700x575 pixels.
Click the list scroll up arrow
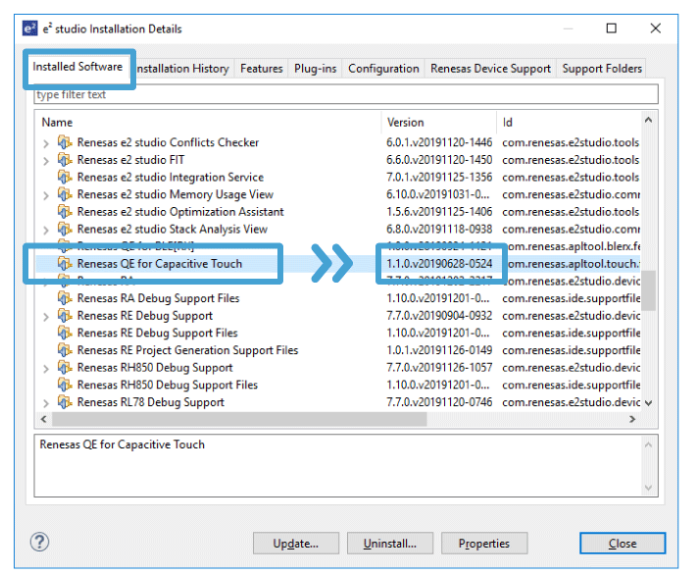click(x=649, y=120)
